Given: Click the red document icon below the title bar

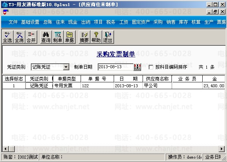Looking at the screenshot, I should click(x=5, y=12).
